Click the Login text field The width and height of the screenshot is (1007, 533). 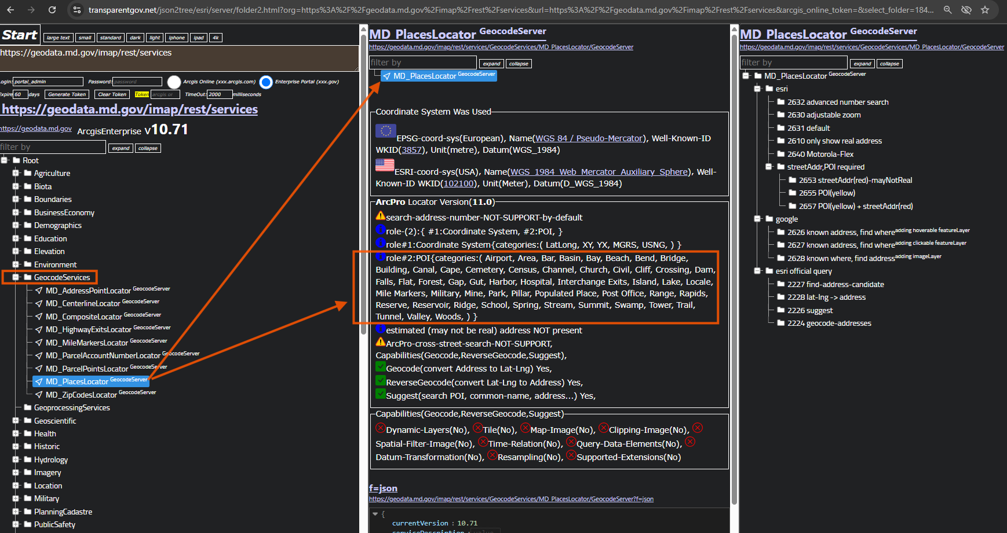48,82
